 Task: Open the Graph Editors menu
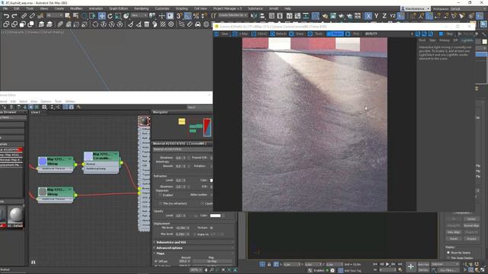point(119,8)
